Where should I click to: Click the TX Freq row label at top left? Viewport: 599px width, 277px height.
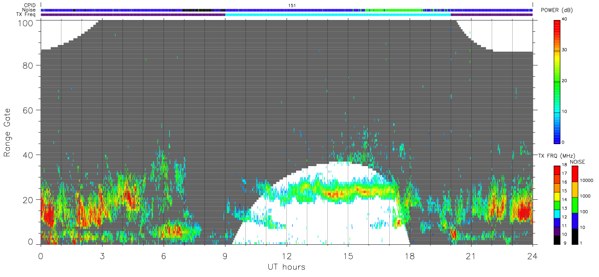click(26, 15)
